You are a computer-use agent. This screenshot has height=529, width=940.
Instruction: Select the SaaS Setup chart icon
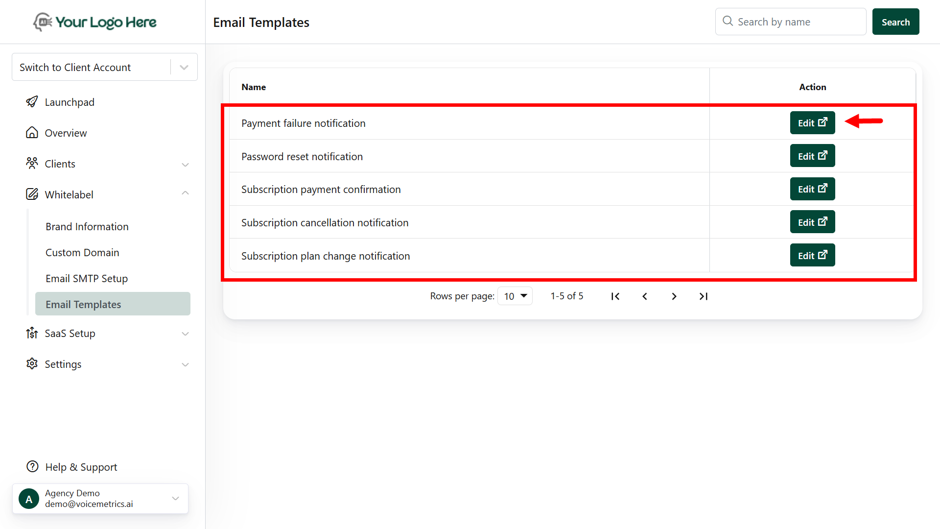point(31,333)
